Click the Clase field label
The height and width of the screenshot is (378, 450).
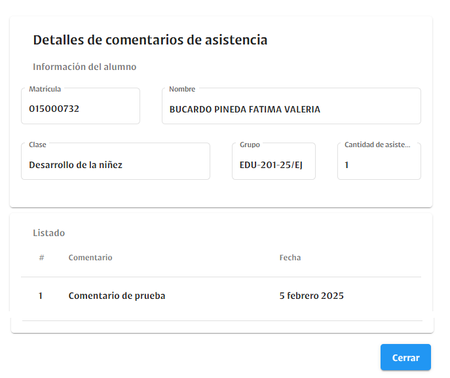pyautogui.click(x=37, y=145)
